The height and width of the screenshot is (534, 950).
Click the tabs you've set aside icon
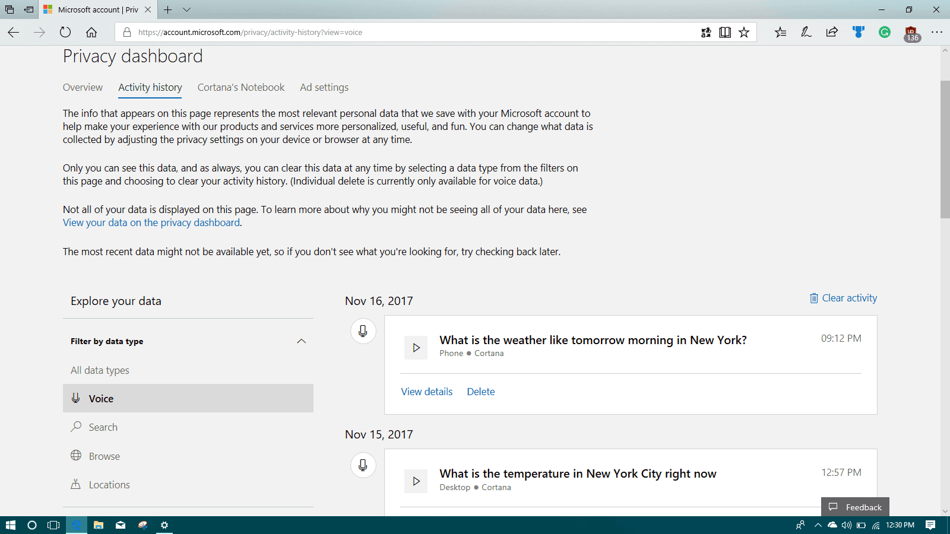click(9, 9)
